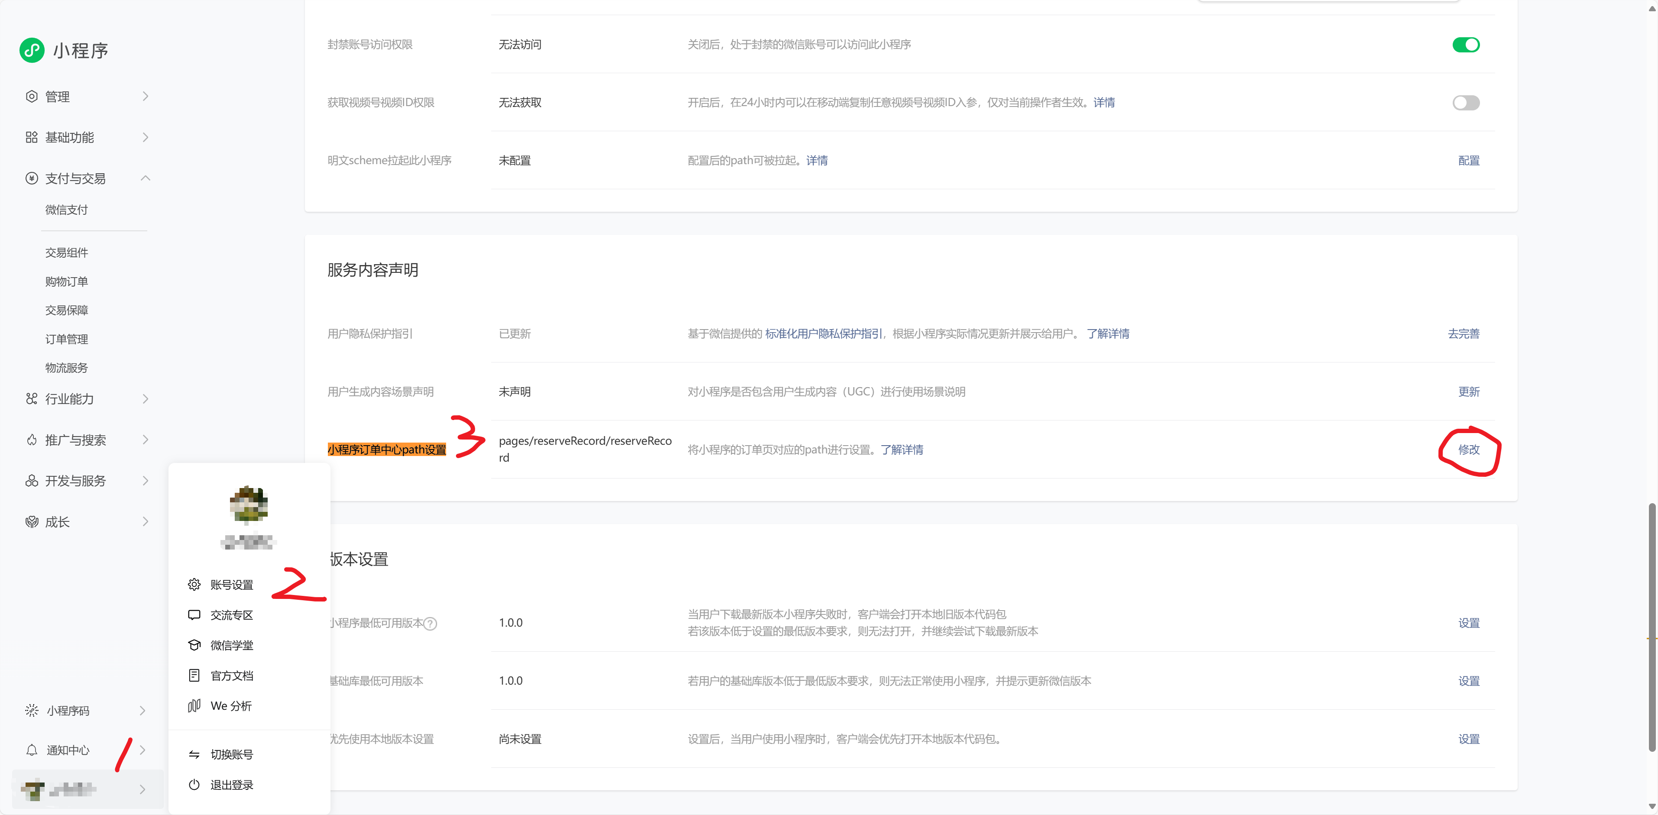
Task: Click the graduation cap icon for 微信学堂
Action: point(194,645)
